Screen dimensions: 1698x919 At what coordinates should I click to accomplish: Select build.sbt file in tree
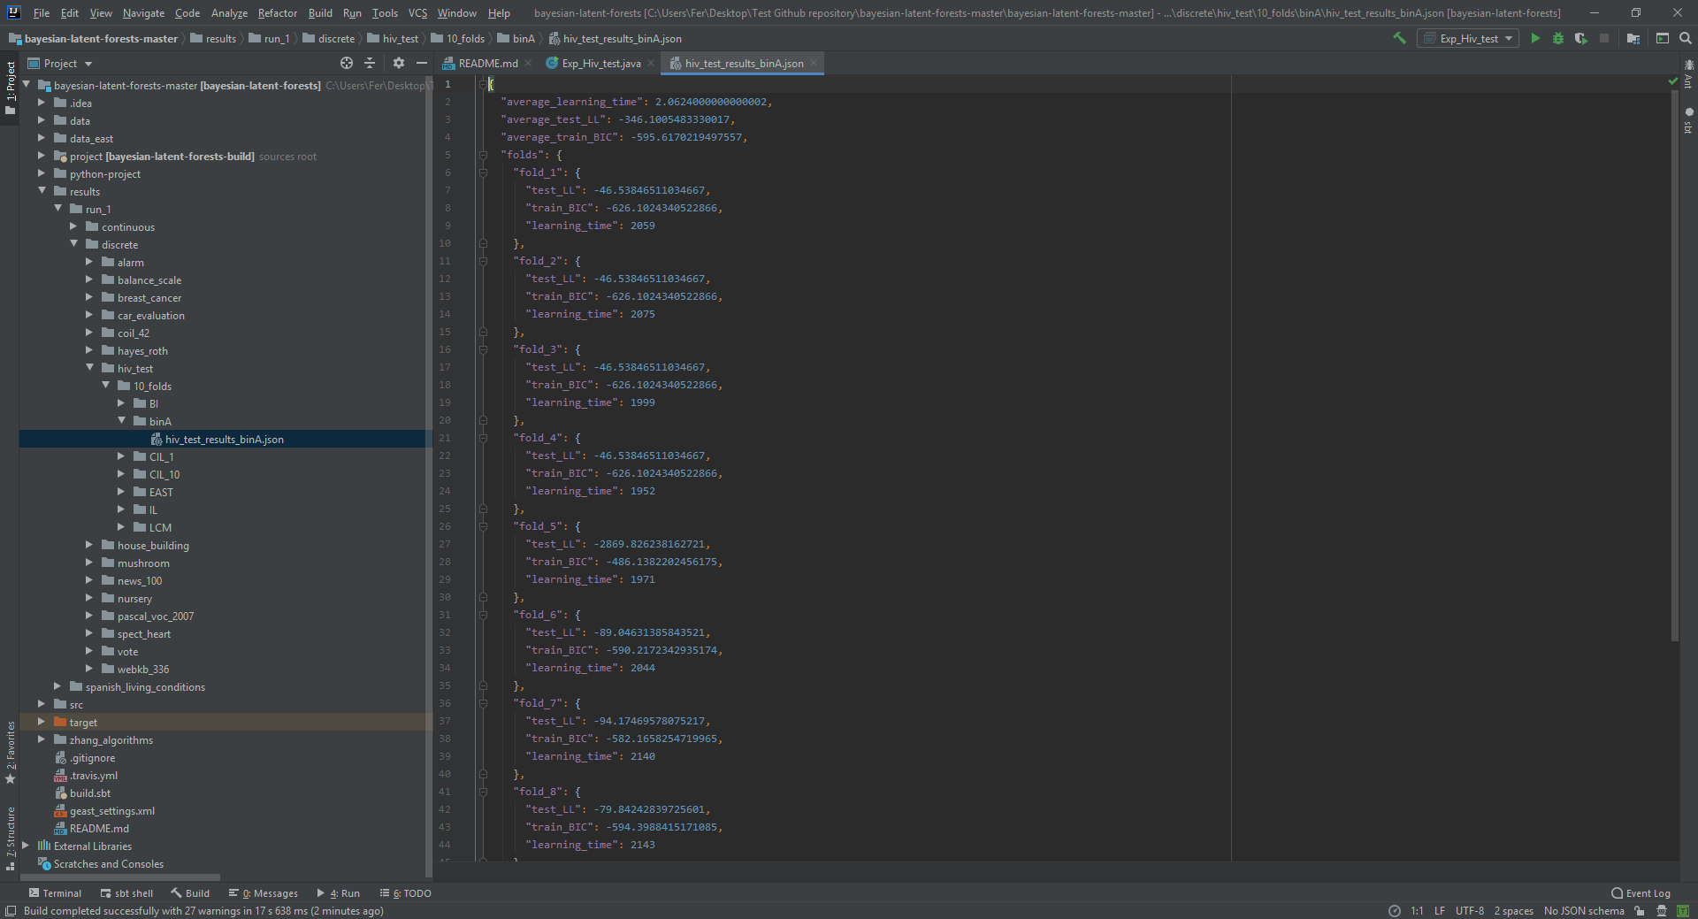(90, 793)
